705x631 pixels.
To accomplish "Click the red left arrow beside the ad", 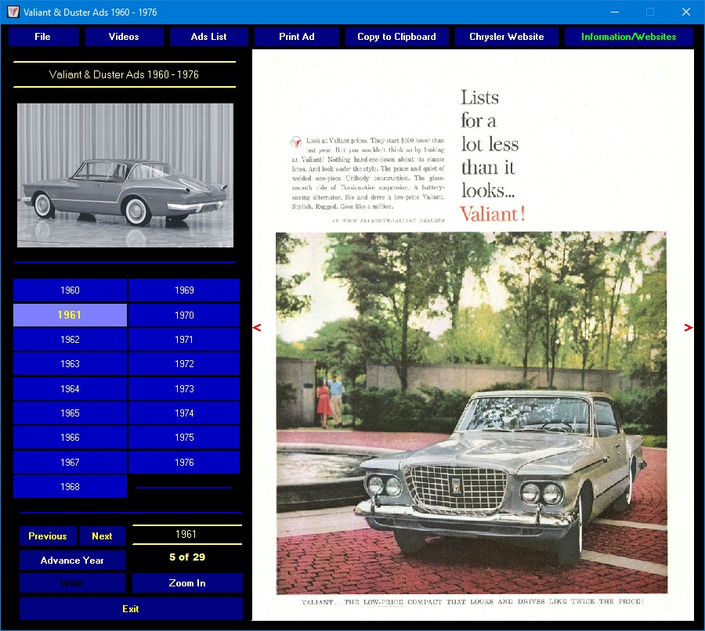I will (x=257, y=327).
